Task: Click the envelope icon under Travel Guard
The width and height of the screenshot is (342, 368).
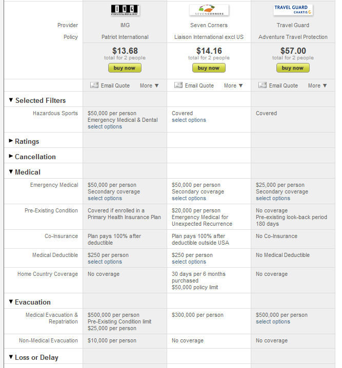Action: click(x=263, y=85)
